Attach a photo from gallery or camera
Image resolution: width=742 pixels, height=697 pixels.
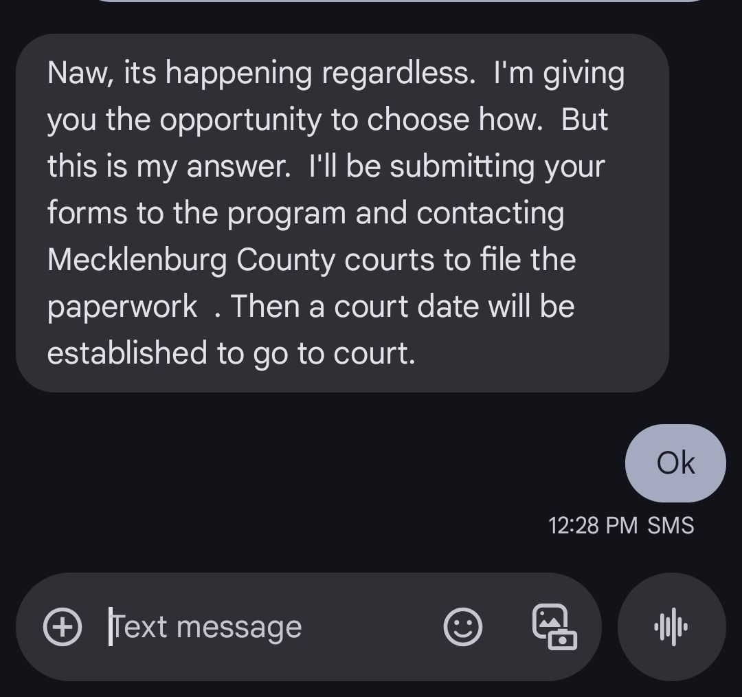(554, 627)
